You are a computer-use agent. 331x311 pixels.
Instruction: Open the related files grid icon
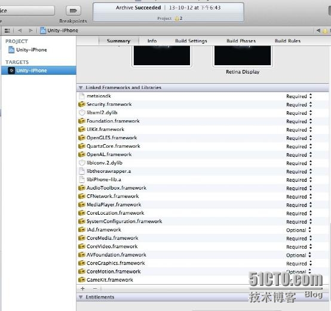[x=7, y=31]
